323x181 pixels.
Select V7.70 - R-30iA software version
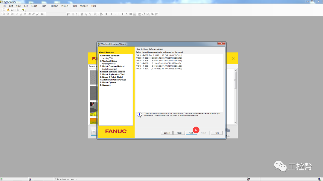pos(159,69)
